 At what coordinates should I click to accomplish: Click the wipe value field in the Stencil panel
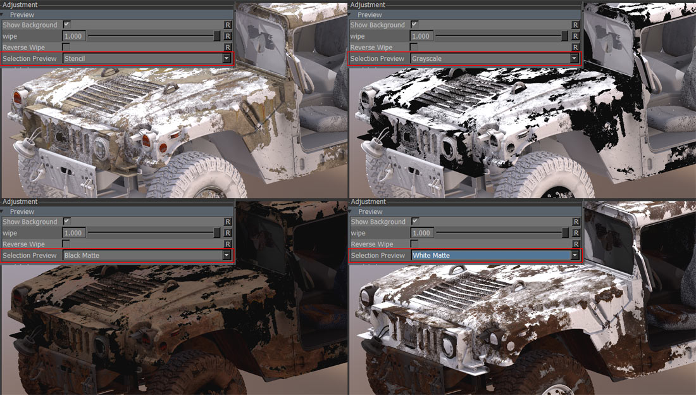click(73, 36)
